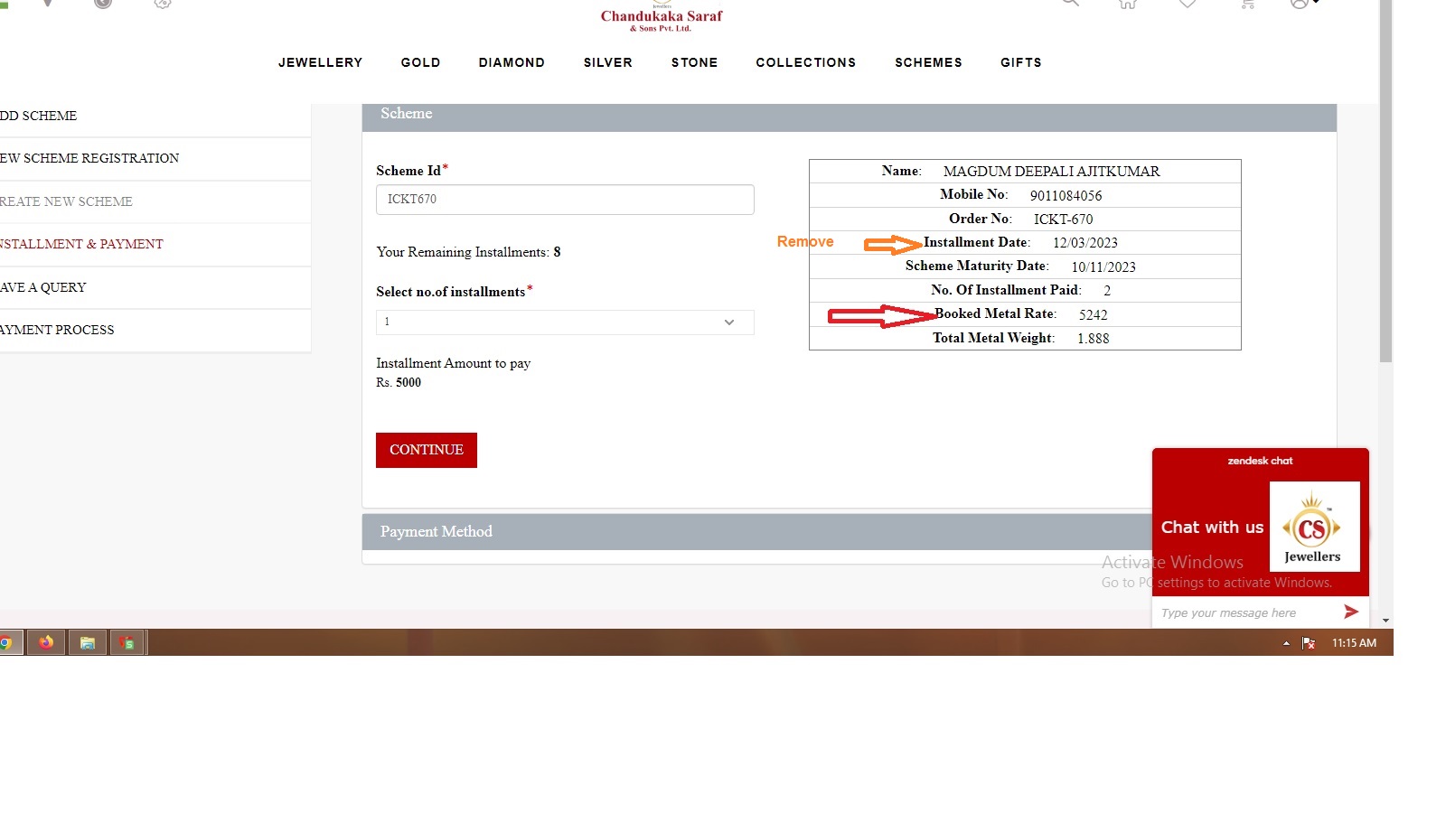Click booked metal rate value 5242
Image resolution: width=1446 pixels, height=813 pixels.
1093,315
